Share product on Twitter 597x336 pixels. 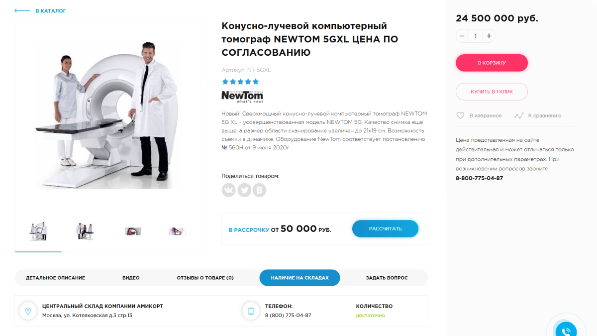coord(244,190)
